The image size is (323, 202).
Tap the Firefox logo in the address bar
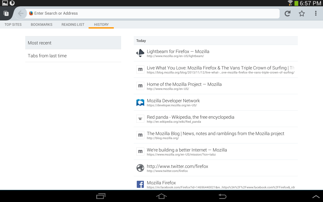(x=31, y=13)
